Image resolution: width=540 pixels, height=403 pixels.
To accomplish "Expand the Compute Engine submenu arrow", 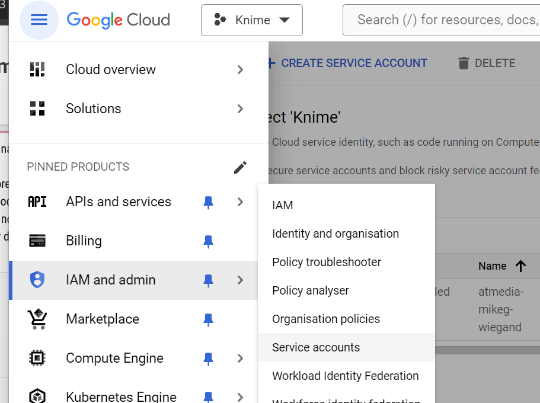I will [240, 358].
